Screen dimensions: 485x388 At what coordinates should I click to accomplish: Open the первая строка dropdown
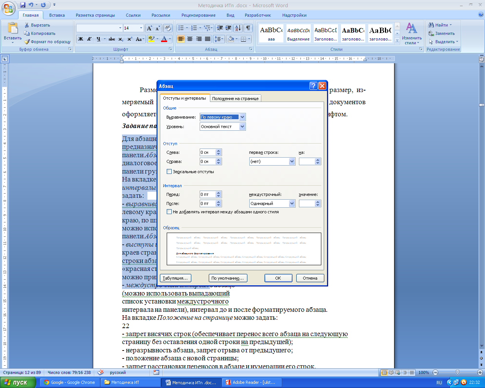pos(292,161)
